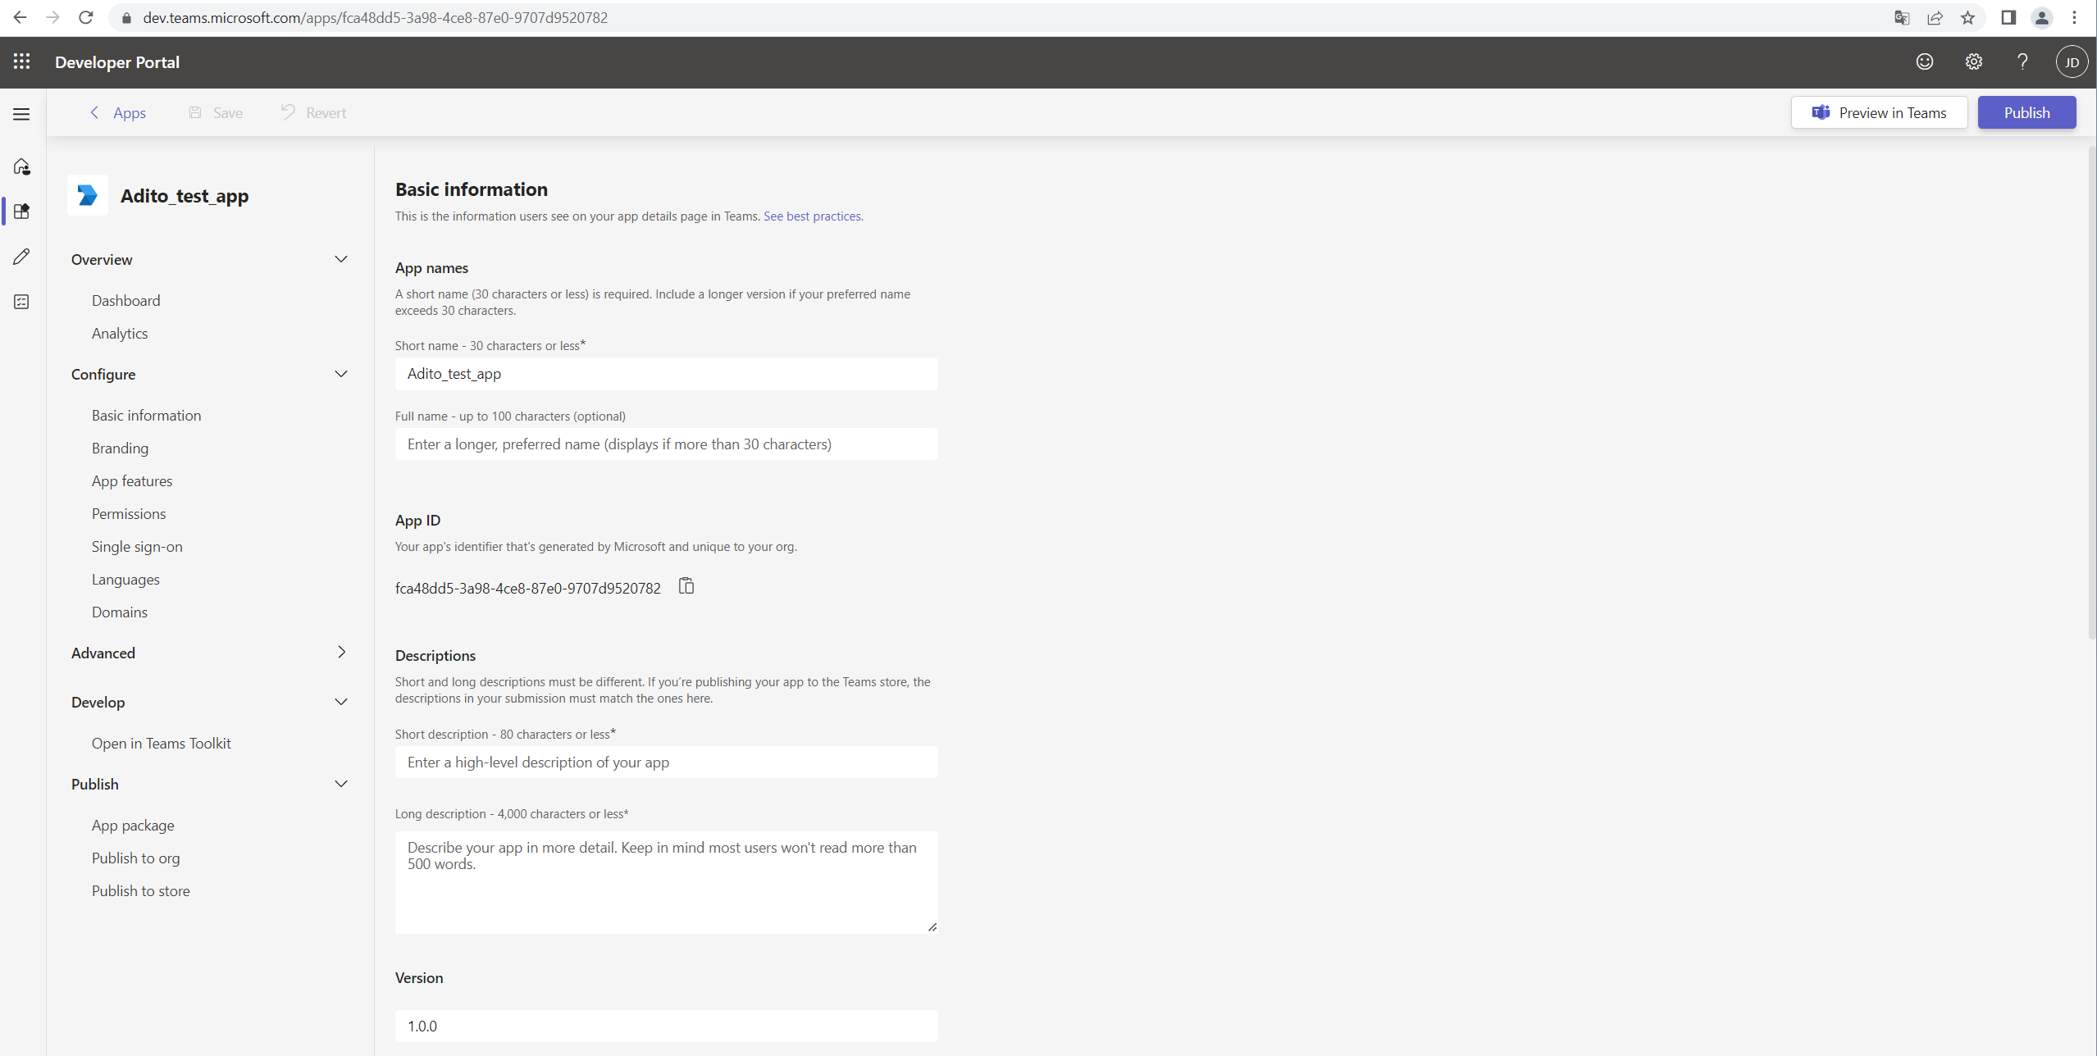Collapse the Publish section chevron
The image size is (2097, 1056).
coord(341,784)
